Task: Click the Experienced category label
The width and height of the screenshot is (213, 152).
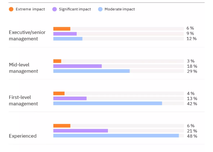Action: click(x=23, y=136)
